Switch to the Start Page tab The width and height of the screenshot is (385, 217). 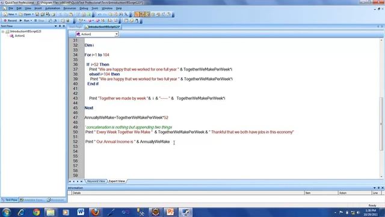tap(75, 27)
